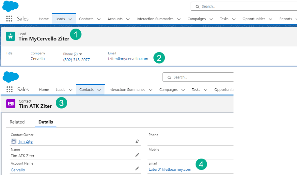Image resolution: width=297 pixels, height=175 pixels.
Task: Open the App Launcher above the Lead record
Action: pyautogui.click(x=9, y=19)
